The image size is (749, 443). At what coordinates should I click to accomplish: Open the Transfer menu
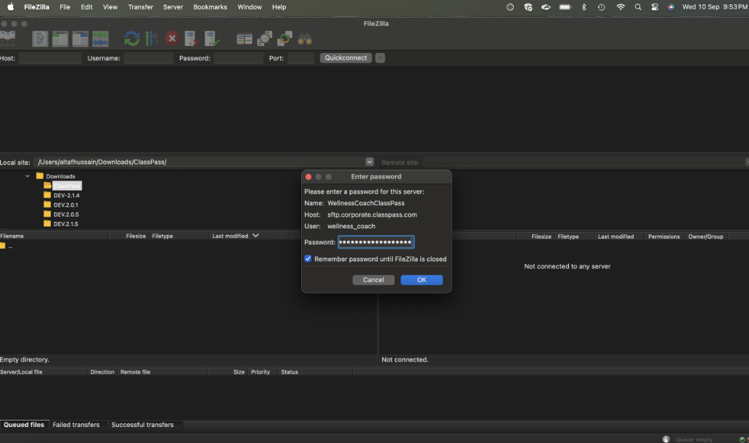click(140, 7)
